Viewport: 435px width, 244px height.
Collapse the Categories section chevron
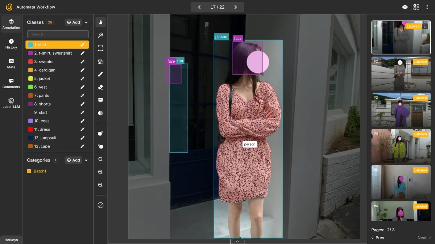(x=86, y=160)
